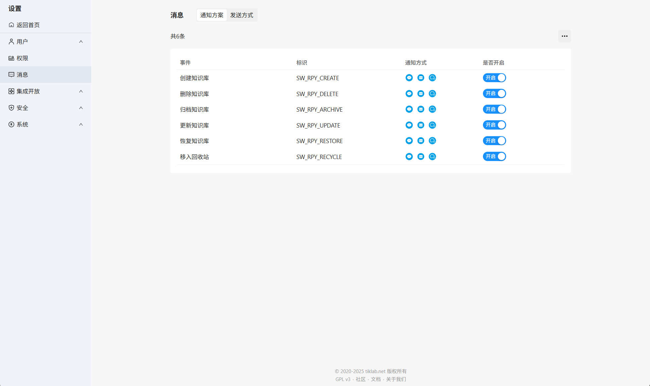
Task: Click the home icon beside 返回首页
Action: coord(11,25)
